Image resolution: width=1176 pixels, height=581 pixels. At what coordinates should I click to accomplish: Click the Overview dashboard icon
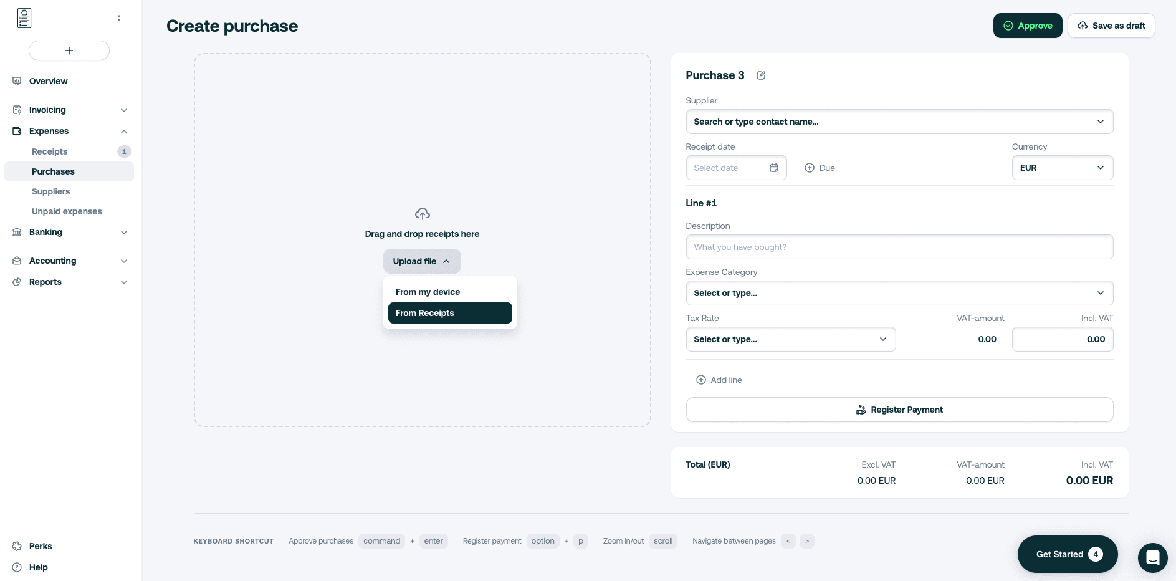17,81
